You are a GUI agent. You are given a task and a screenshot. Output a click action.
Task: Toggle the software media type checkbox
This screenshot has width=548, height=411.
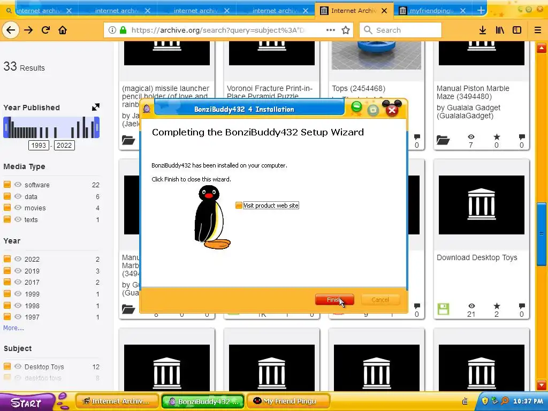7,185
